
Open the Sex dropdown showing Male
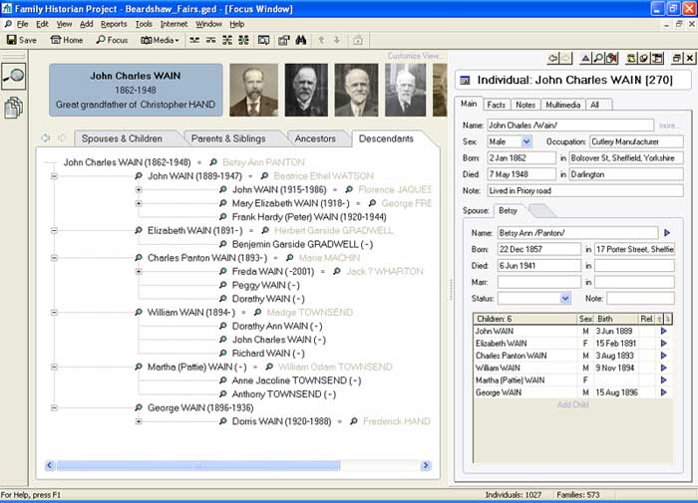click(x=526, y=142)
